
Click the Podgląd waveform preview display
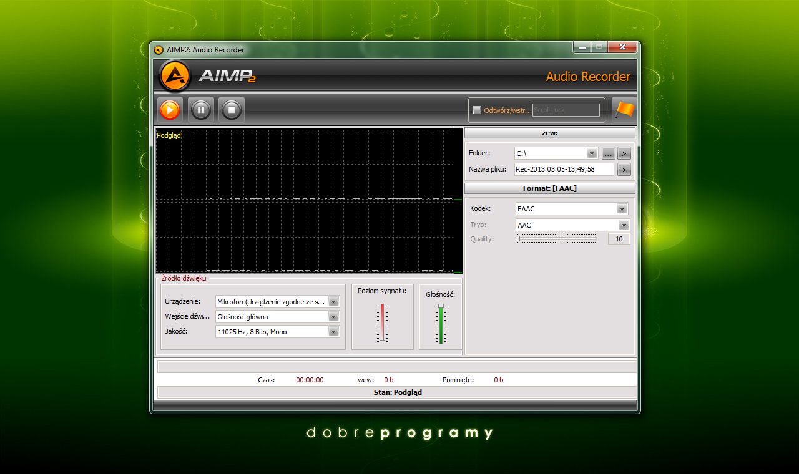(309, 200)
